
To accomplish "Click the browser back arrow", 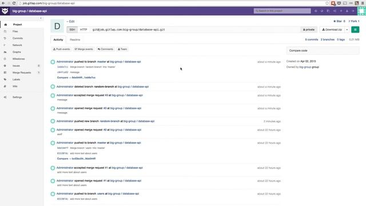I will 3,3.
